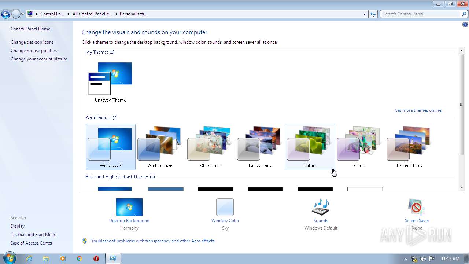Apply the Nature theme

(x=310, y=147)
